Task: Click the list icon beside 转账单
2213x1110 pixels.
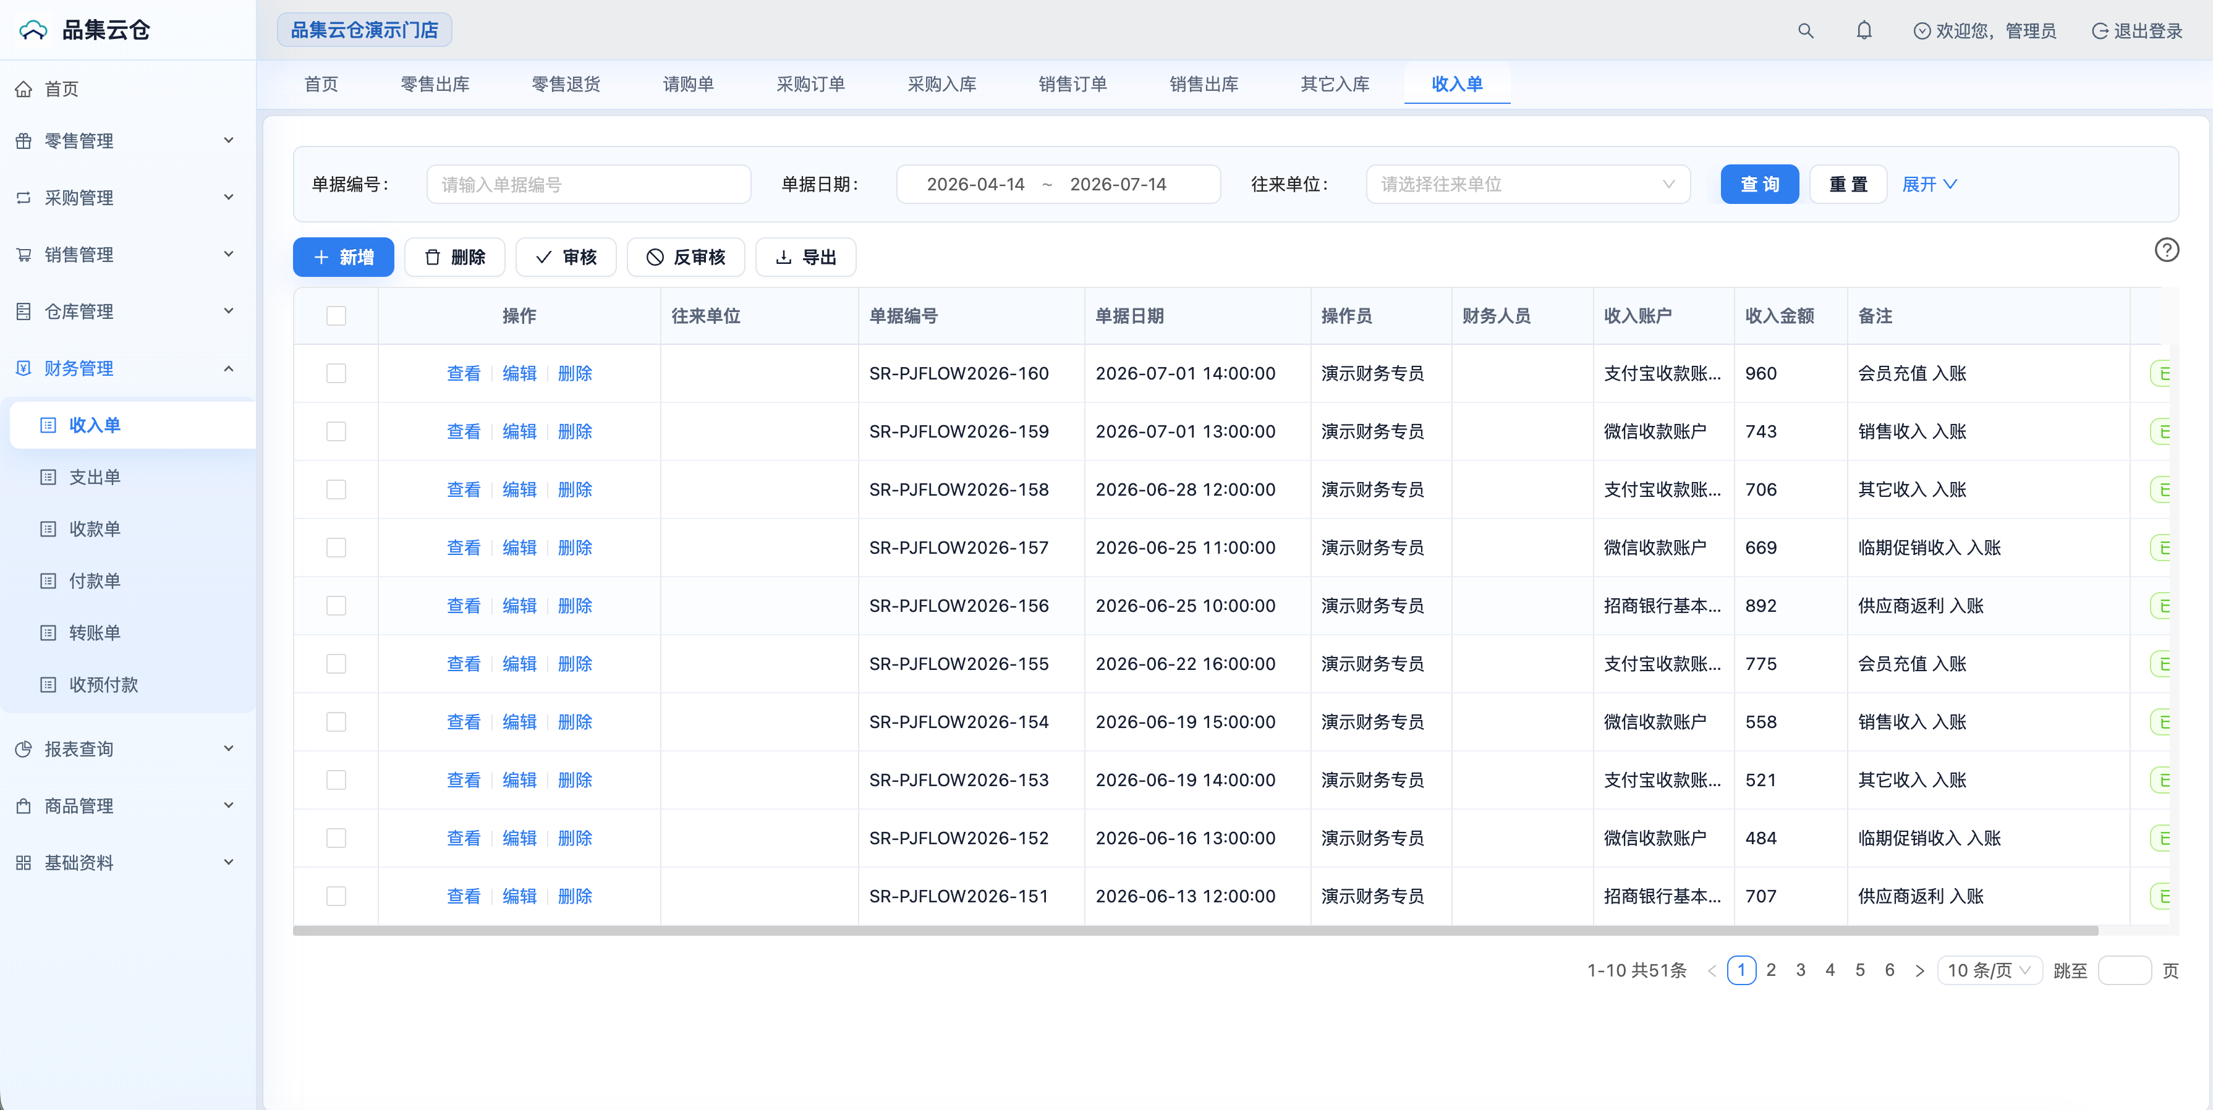Action: pyautogui.click(x=48, y=633)
